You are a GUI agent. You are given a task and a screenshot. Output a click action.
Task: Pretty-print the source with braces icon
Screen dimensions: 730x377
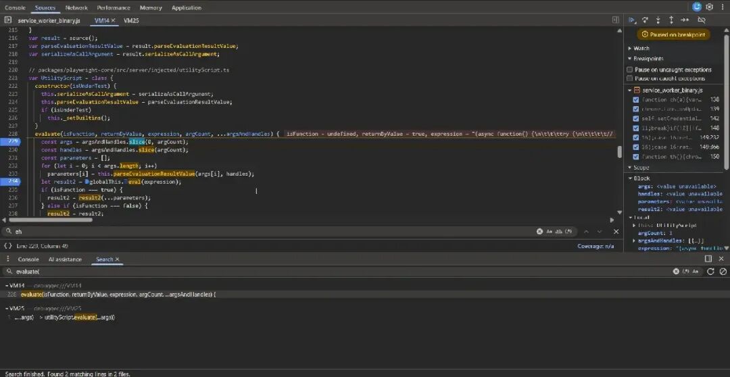point(8,246)
